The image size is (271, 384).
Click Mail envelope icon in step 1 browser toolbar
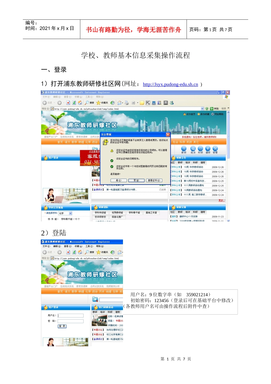coord(119,103)
